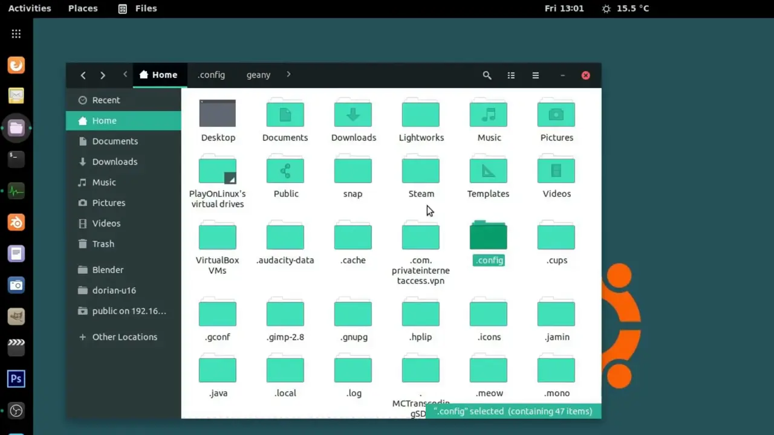Select the Steam folder icon
Viewport: 774px width, 435px height.
coord(421,170)
